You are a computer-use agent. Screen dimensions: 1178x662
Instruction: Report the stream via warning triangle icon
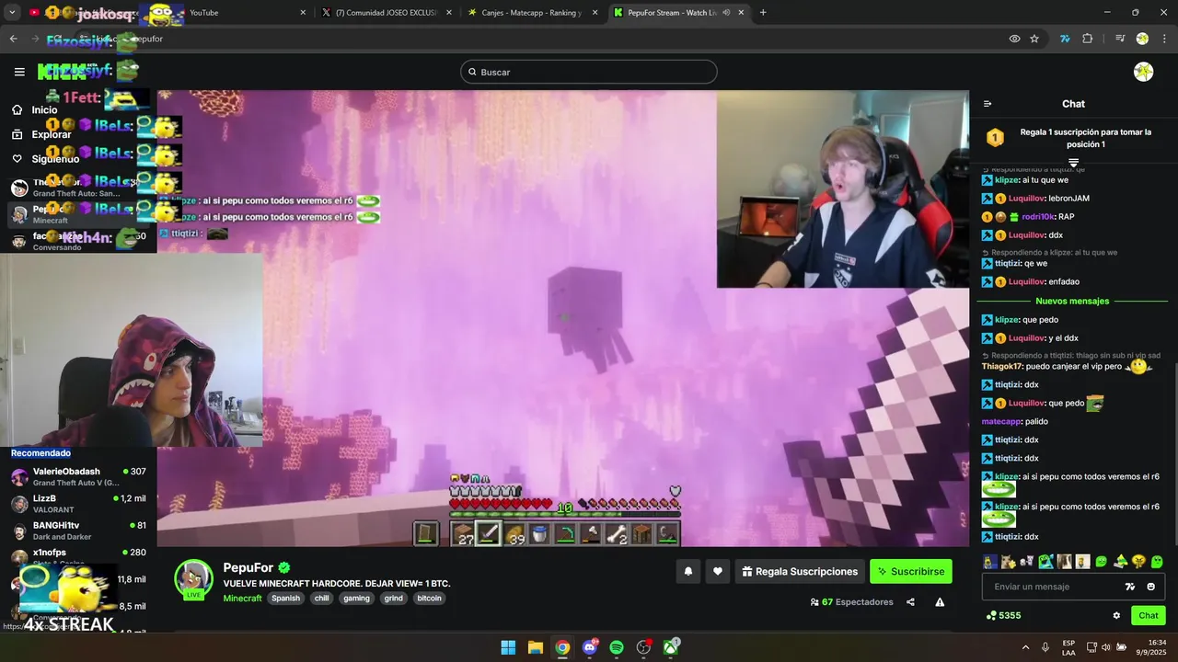pyautogui.click(x=940, y=602)
